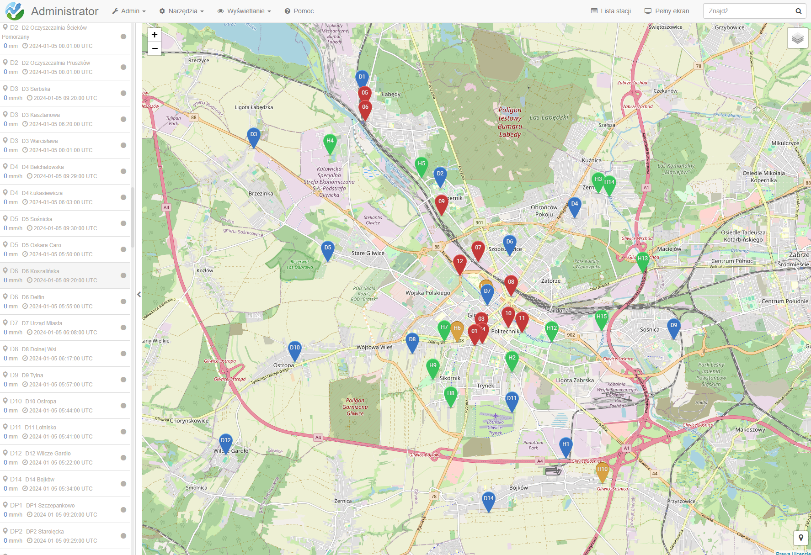This screenshot has width=811, height=555.
Task: Click the locate position button on map
Action: [x=800, y=538]
